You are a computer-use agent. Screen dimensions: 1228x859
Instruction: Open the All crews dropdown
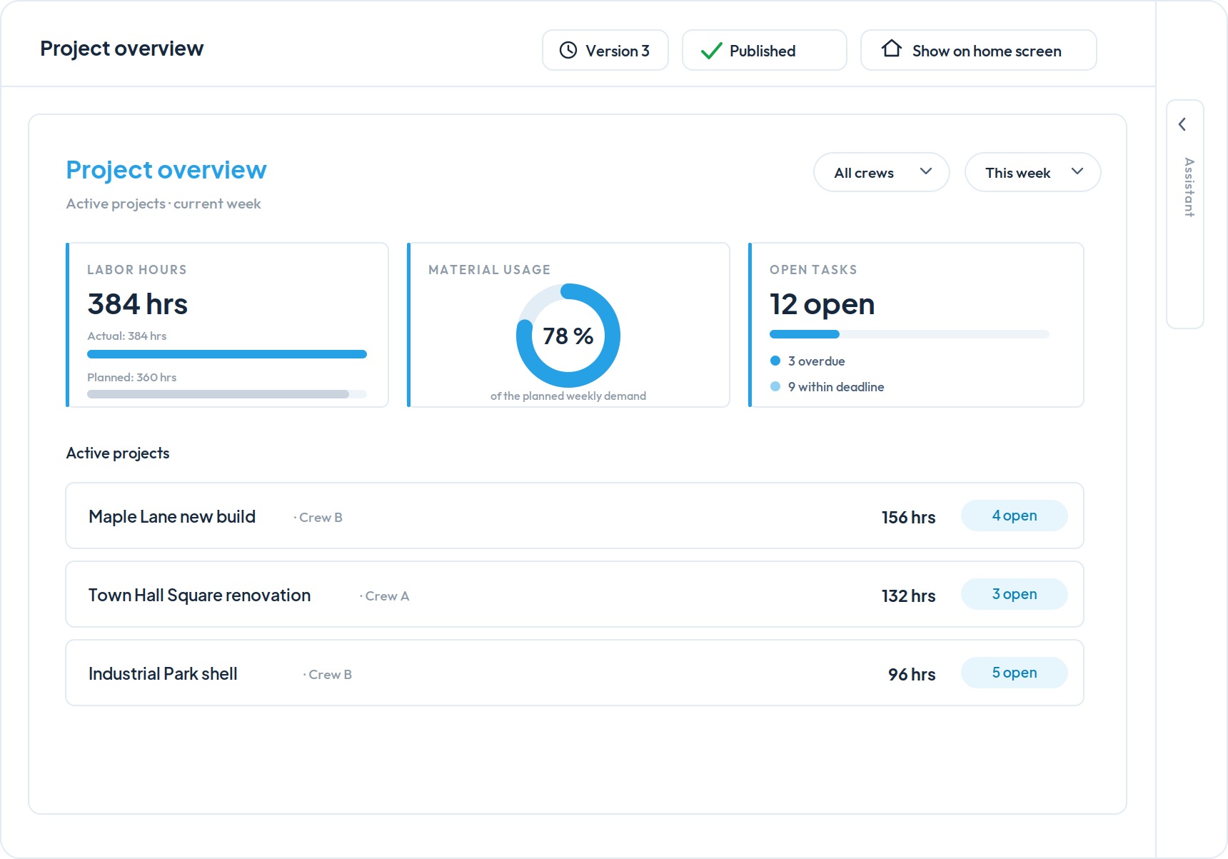(x=881, y=172)
